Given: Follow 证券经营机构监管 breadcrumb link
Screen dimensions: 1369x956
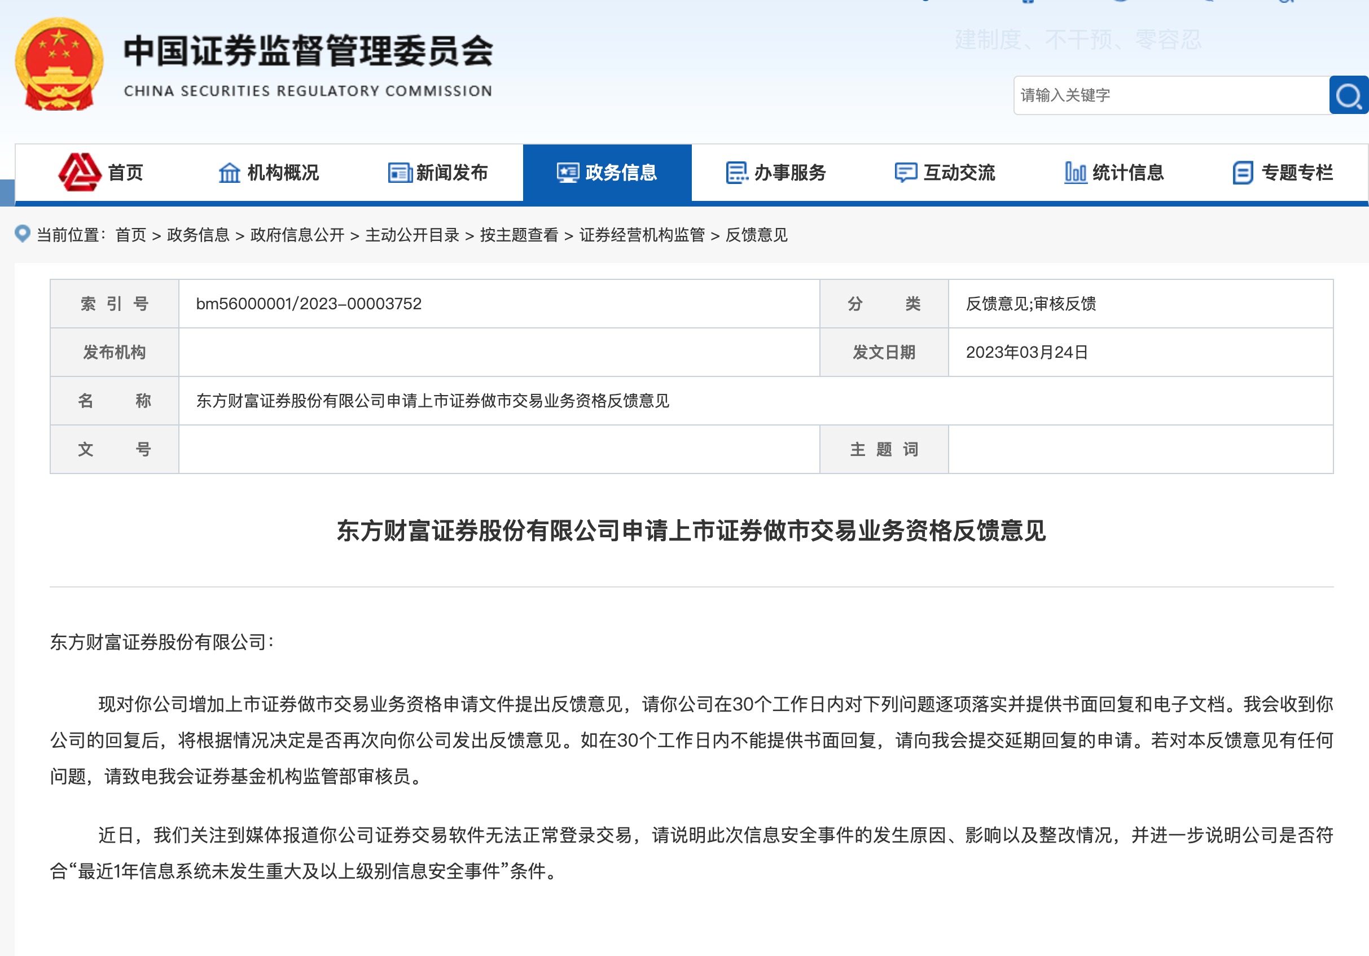Looking at the screenshot, I should [642, 235].
